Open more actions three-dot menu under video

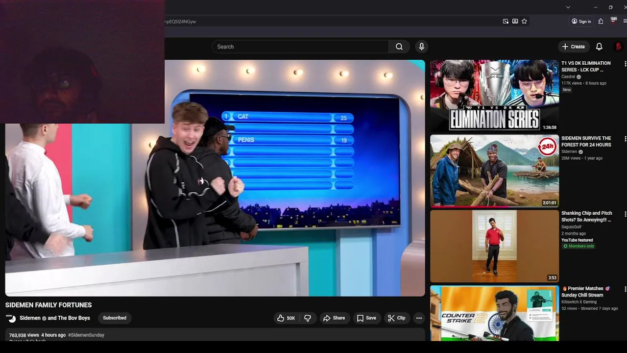pyautogui.click(x=419, y=318)
